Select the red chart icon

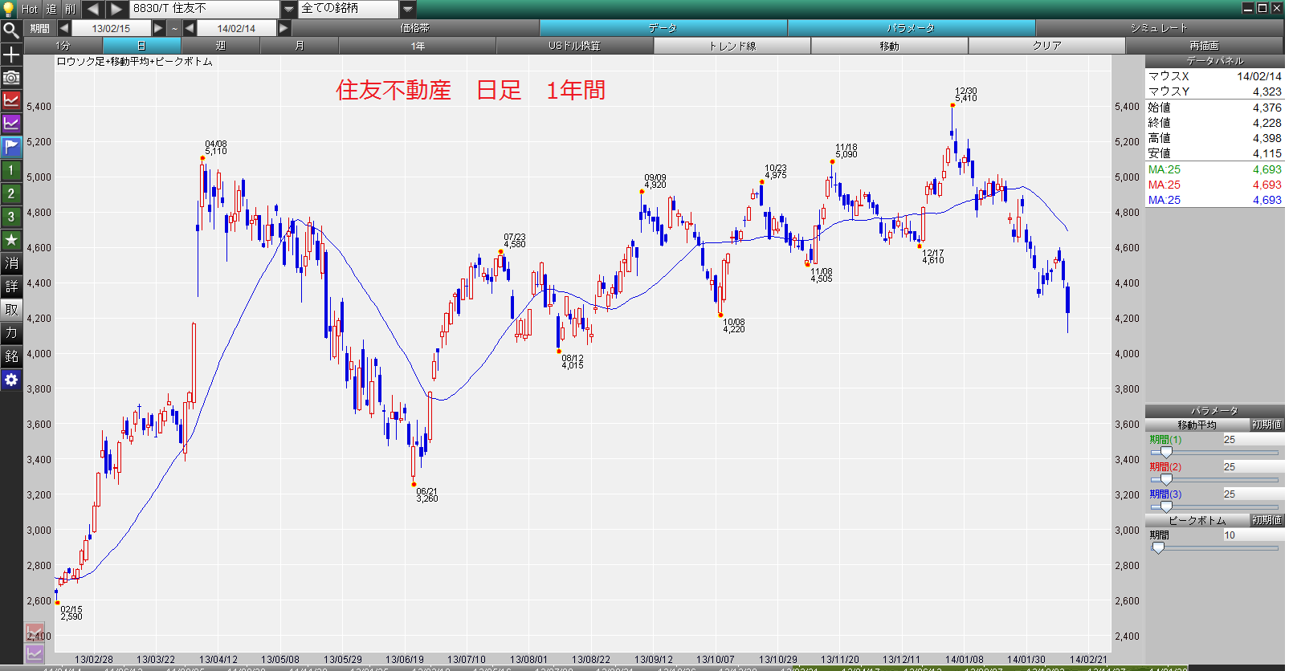tap(11, 100)
